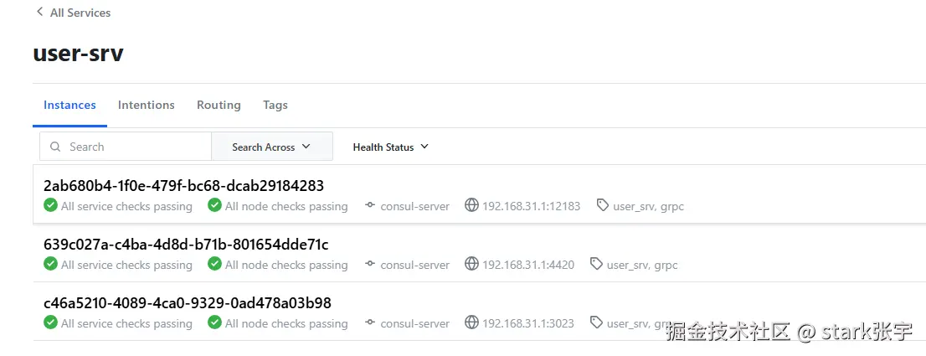Open the Routing tab
Image resolution: width=926 pixels, height=356 pixels.
tap(219, 105)
